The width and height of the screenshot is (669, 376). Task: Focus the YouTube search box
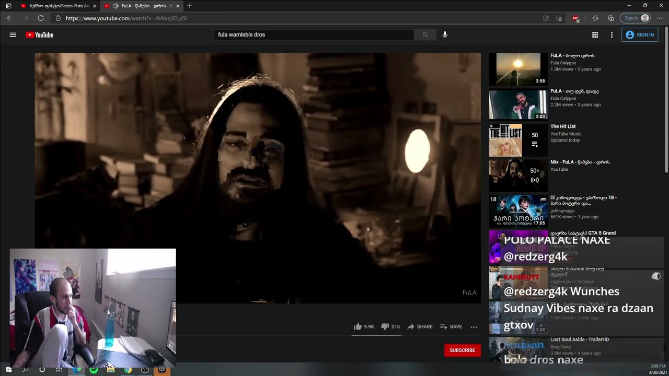pos(314,35)
